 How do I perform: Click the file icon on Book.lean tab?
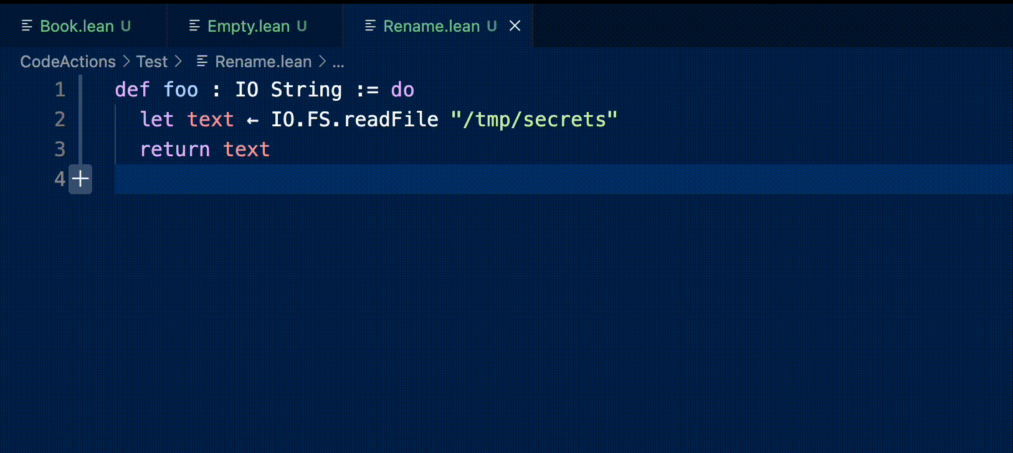[x=27, y=26]
